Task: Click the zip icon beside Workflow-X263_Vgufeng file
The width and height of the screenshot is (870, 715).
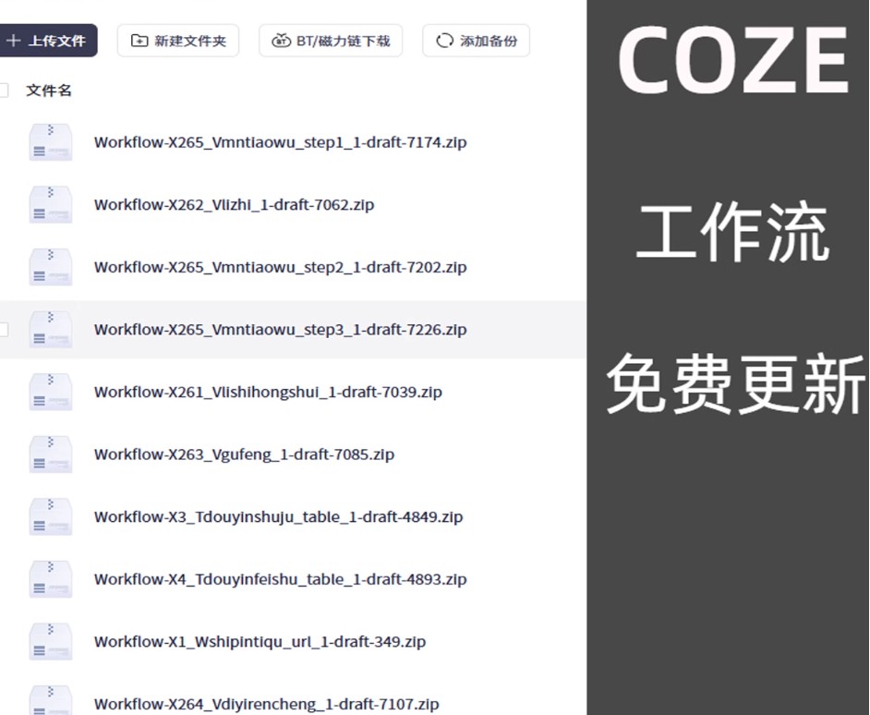Action: point(50,454)
